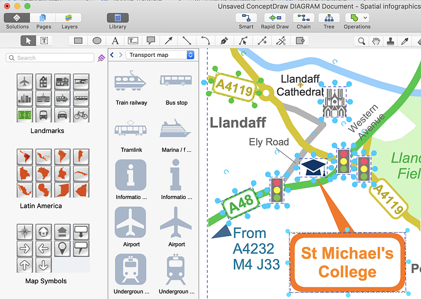Choose the Ellipse shape tool
The image size is (421, 299).
[97, 41]
